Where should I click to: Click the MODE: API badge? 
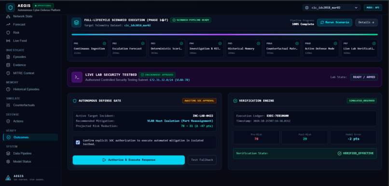[373, 8]
